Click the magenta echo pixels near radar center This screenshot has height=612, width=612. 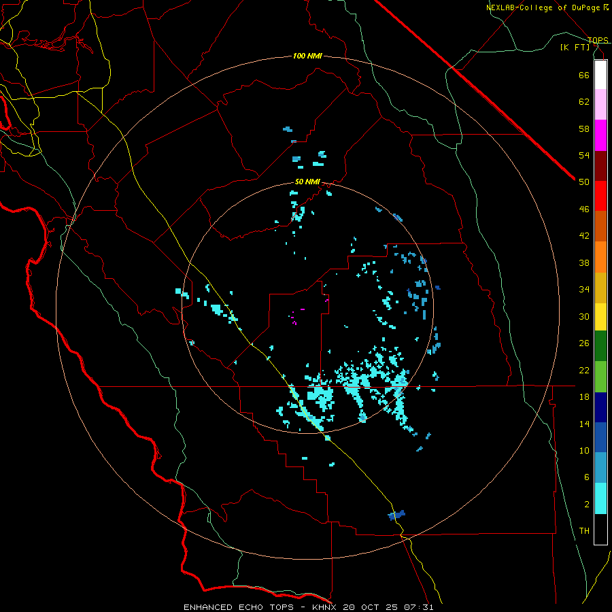pos(294,322)
